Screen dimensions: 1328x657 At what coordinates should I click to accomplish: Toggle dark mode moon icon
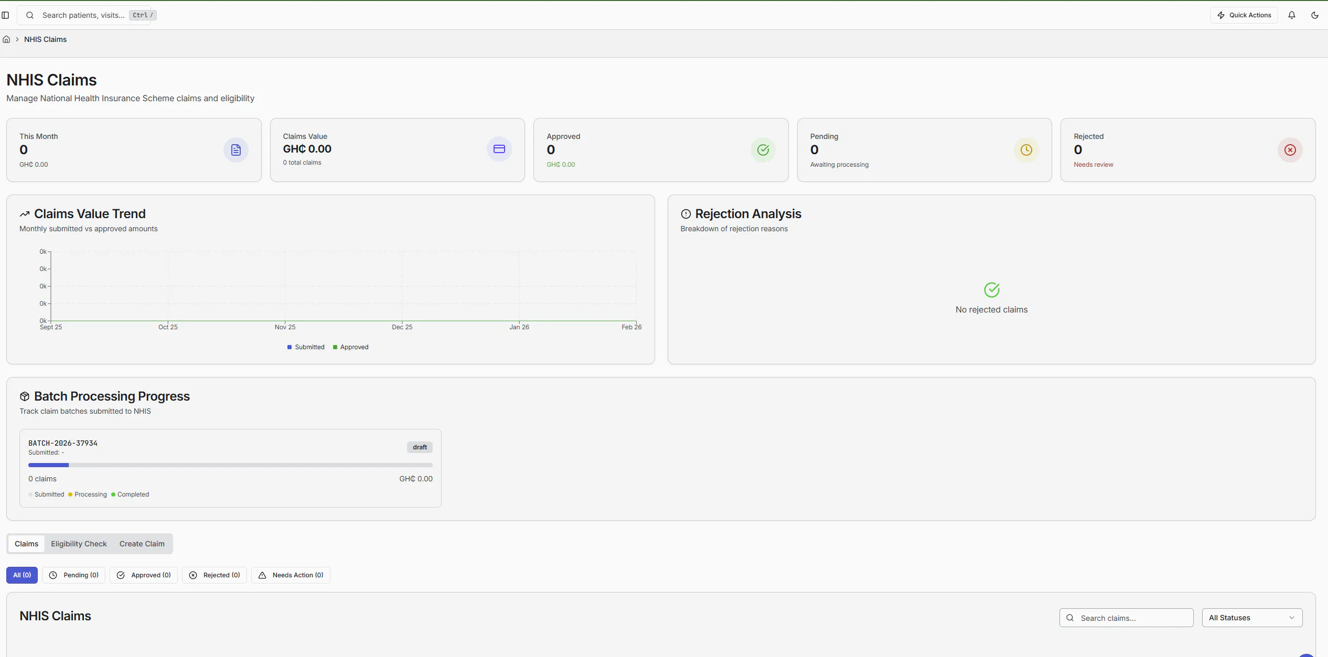(1315, 15)
